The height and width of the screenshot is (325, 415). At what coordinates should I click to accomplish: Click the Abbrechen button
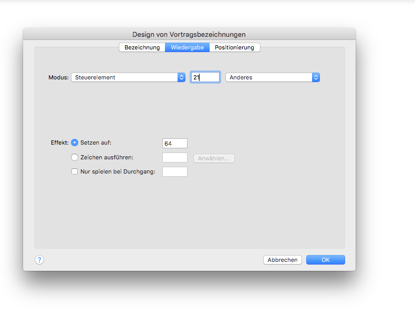(x=283, y=260)
